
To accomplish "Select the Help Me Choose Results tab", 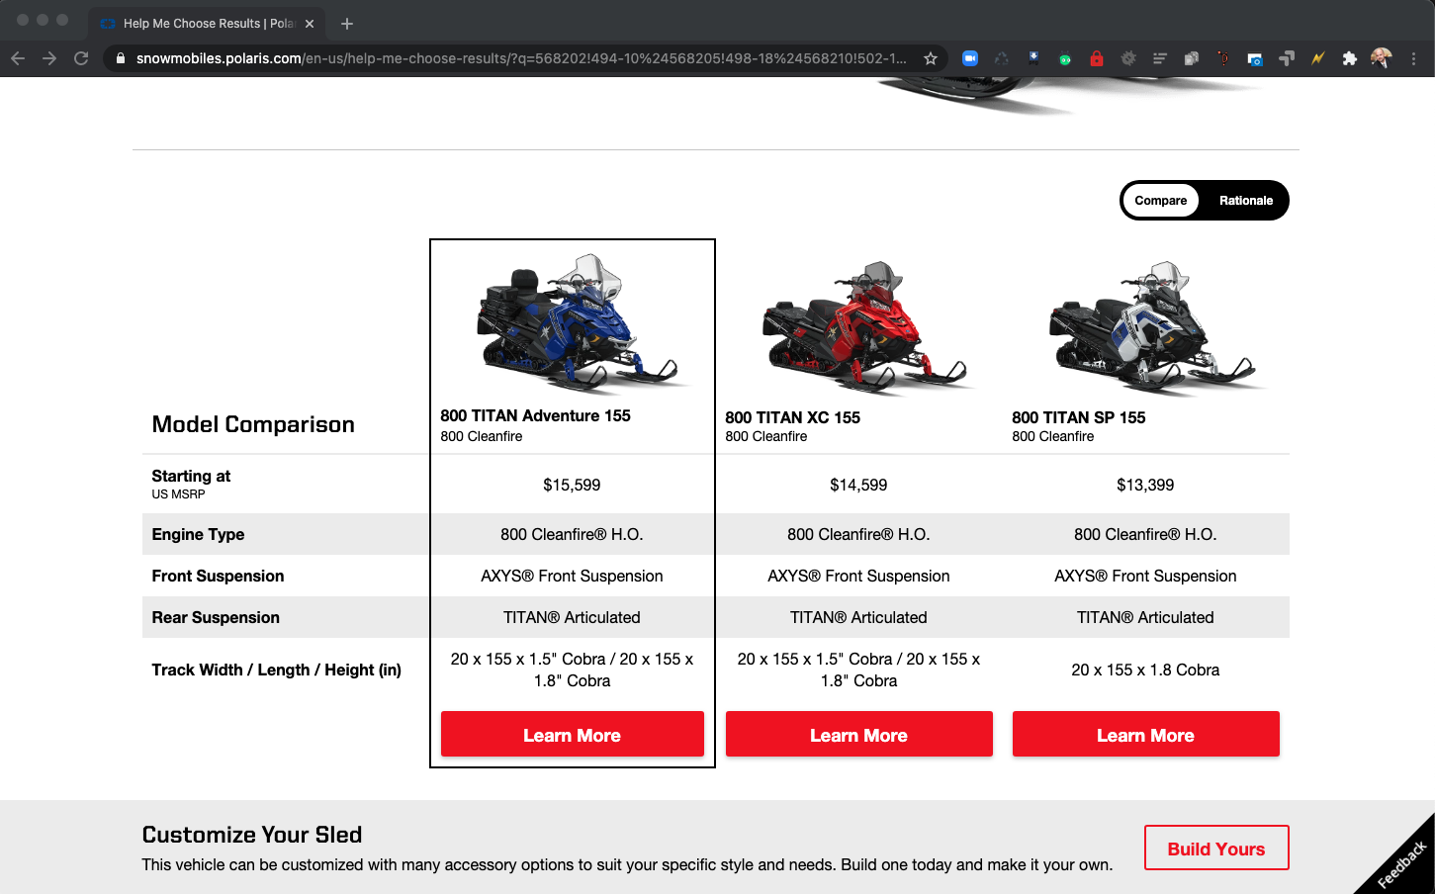I will tap(206, 24).
